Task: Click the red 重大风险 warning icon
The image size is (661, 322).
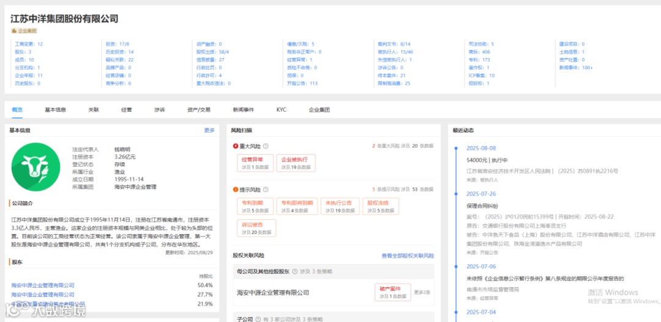Action: 236,146
